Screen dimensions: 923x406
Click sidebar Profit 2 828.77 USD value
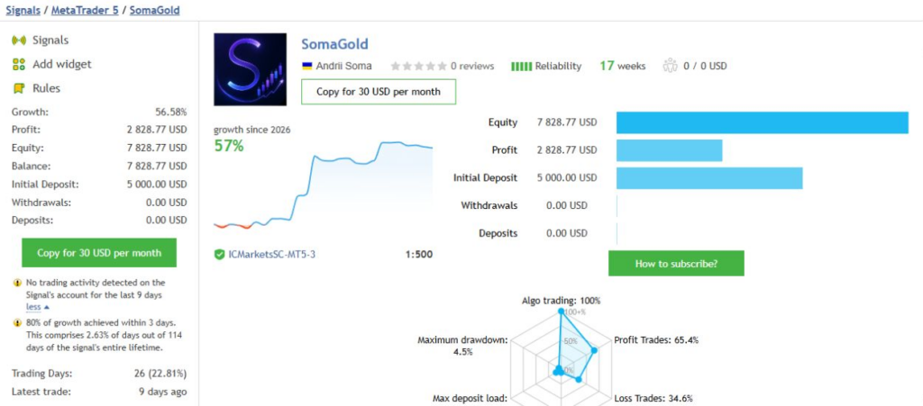[x=157, y=130]
